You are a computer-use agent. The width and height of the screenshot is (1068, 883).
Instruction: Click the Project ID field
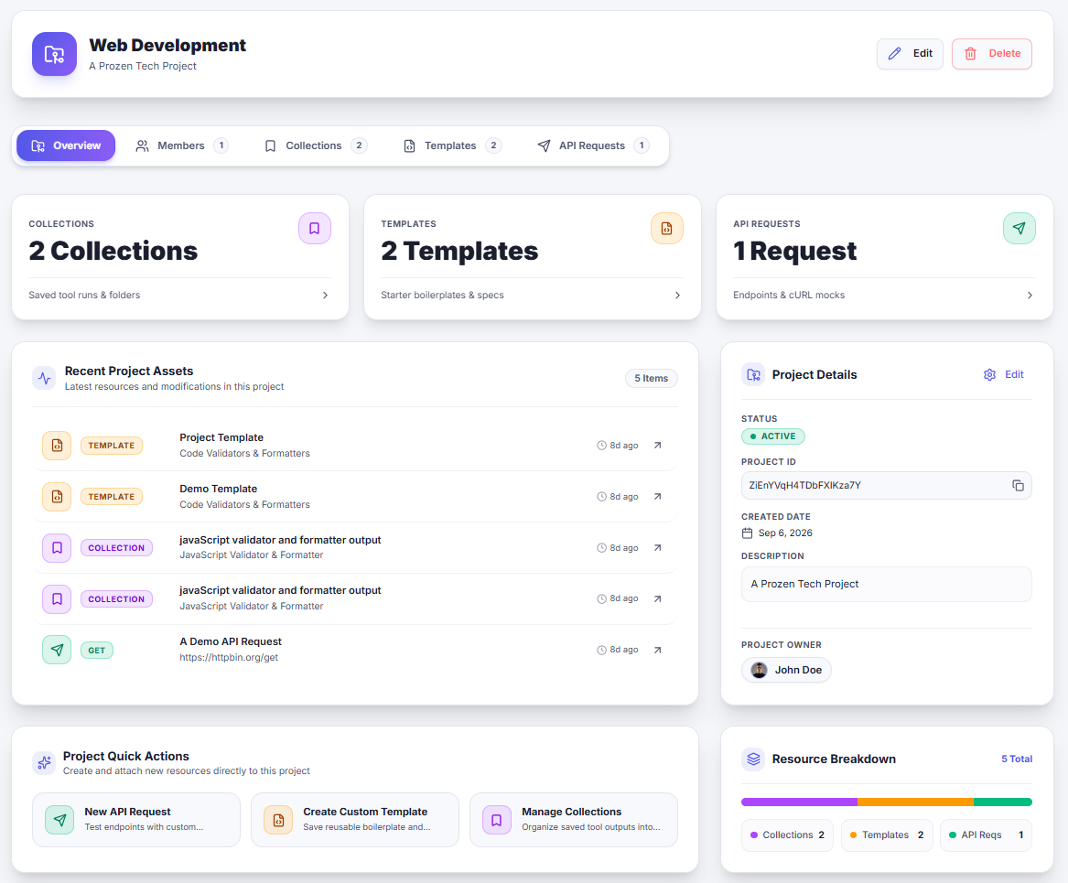(x=886, y=485)
